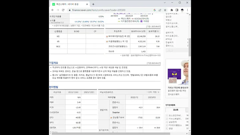The height and width of the screenshot is (135, 240).
Task: Click the PER row label
Action: click(x=52, y=98)
